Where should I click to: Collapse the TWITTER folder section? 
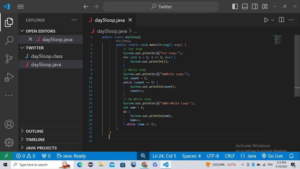tap(51, 48)
